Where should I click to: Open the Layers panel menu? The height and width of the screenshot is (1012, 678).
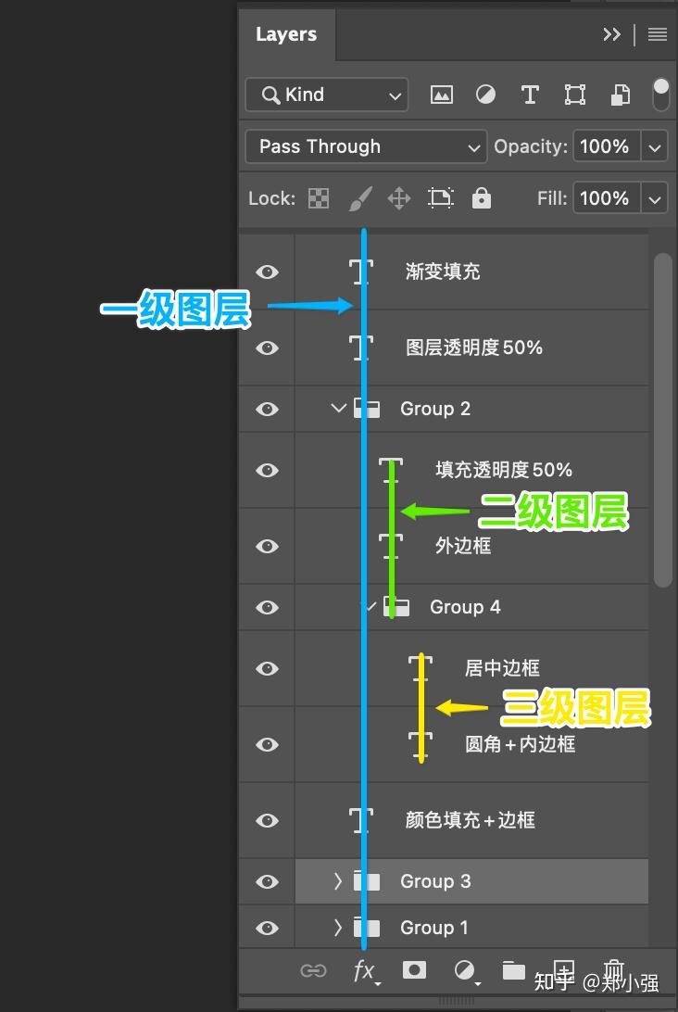tap(657, 34)
